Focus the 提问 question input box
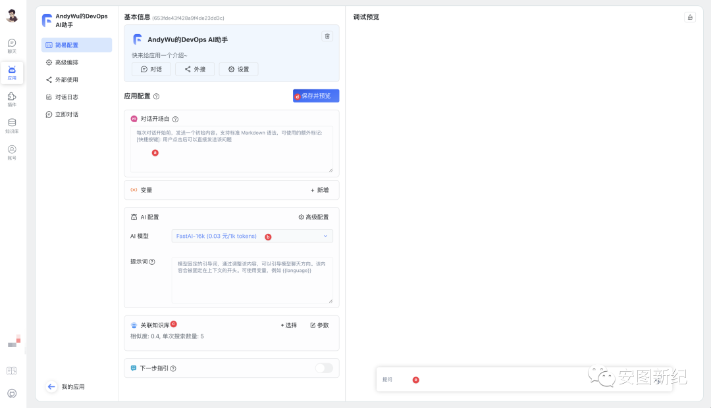Viewport: 711px width, 408px height. [x=524, y=380]
